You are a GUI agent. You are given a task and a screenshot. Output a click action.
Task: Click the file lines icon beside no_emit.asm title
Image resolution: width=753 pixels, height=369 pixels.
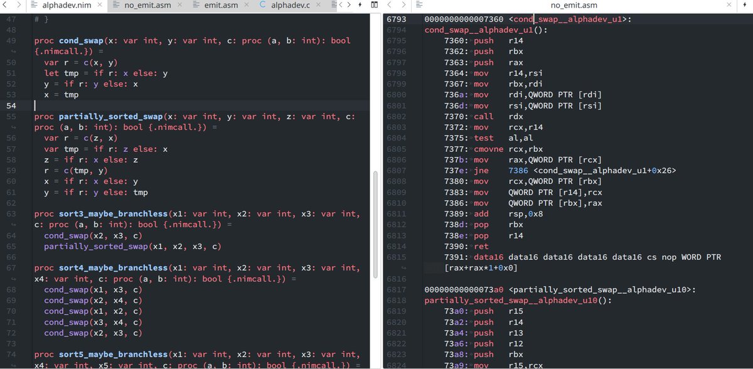click(x=419, y=5)
